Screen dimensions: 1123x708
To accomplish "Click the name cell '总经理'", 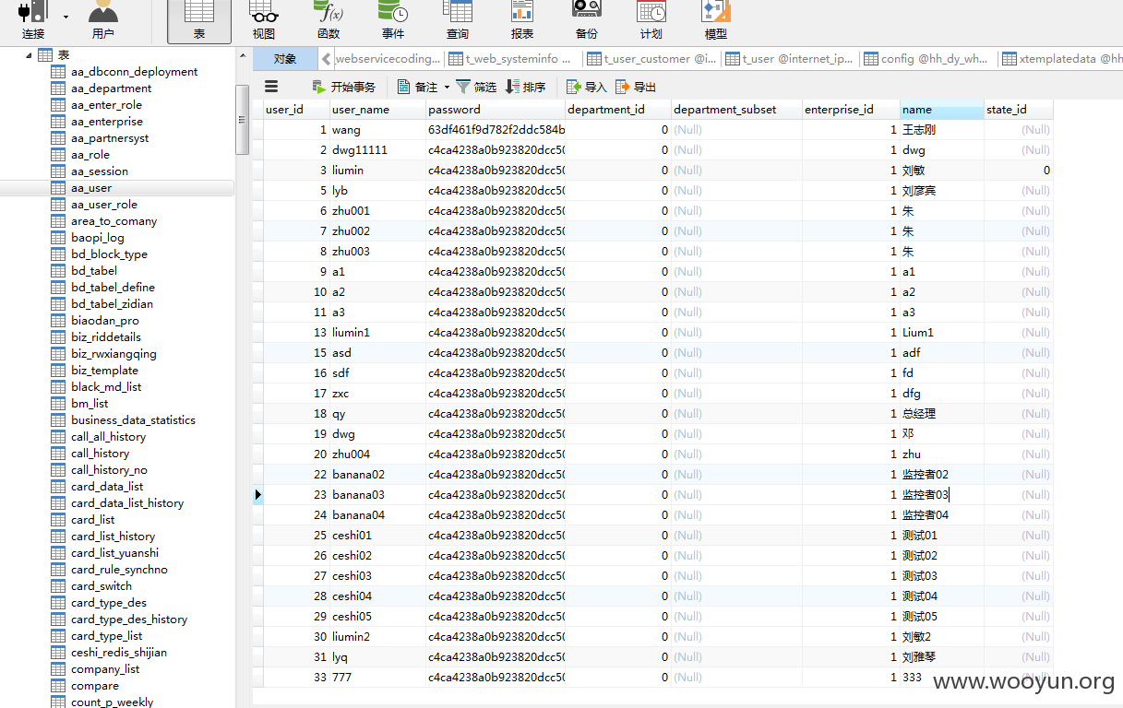I will pos(942,414).
